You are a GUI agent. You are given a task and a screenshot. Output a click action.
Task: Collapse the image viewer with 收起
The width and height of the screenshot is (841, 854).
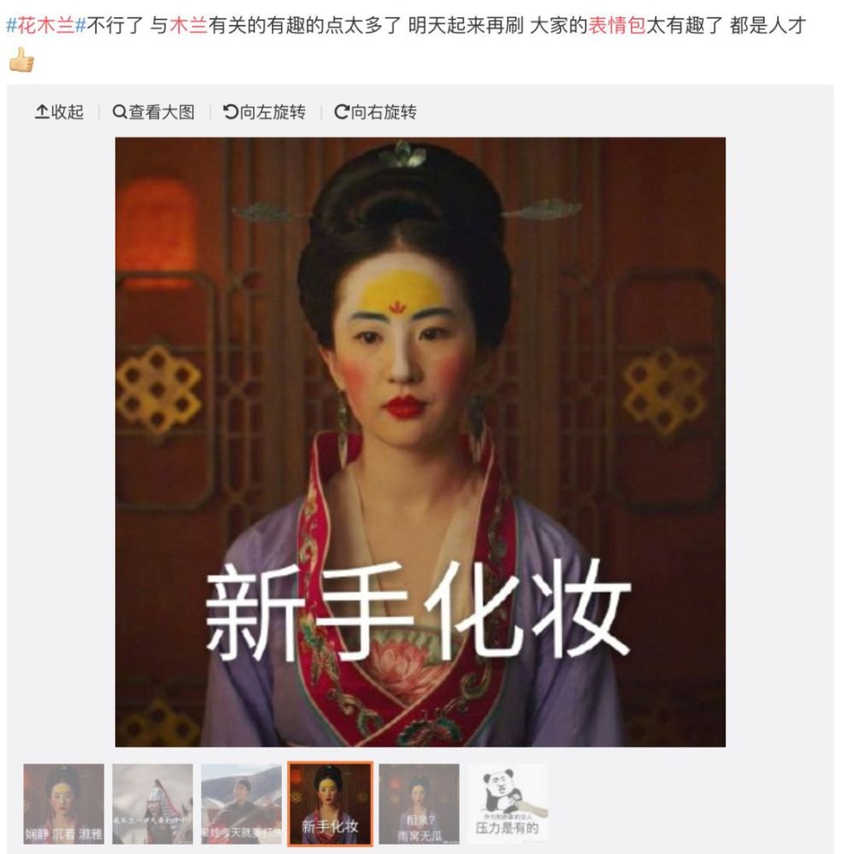pyautogui.click(x=60, y=112)
